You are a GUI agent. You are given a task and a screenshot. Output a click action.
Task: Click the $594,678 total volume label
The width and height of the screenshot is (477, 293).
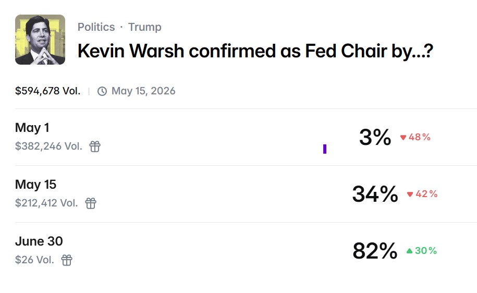(47, 91)
